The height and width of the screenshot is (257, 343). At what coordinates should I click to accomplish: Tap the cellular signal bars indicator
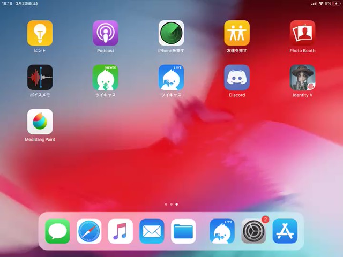pos(314,4)
